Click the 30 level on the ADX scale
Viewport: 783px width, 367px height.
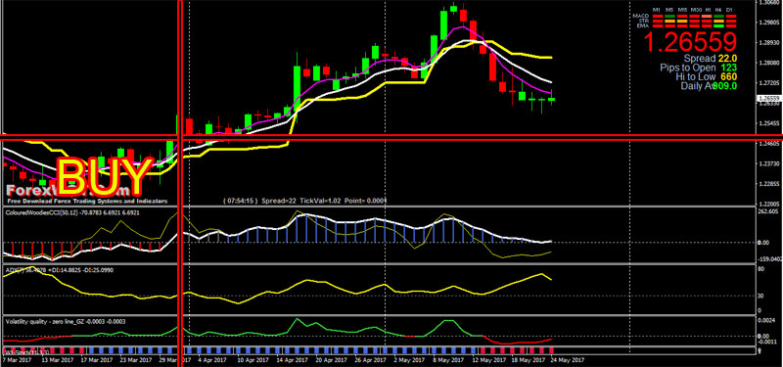(x=761, y=296)
